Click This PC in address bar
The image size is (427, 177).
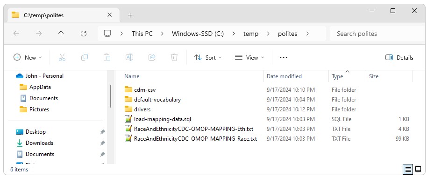[142, 34]
